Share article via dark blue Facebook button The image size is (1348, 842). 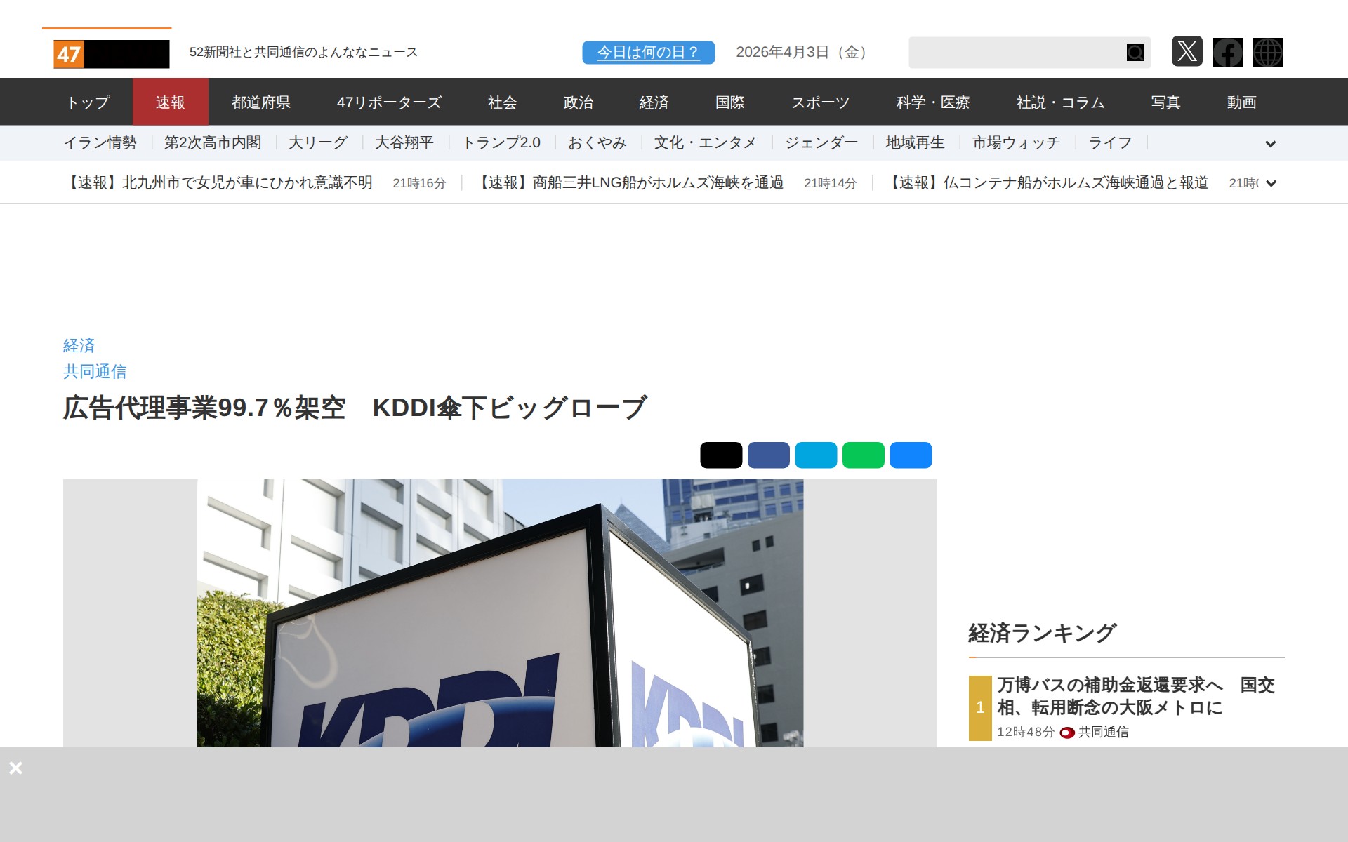pyautogui.click(x=768, y=455)
